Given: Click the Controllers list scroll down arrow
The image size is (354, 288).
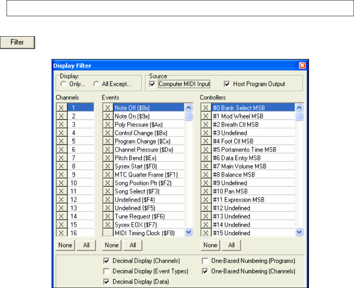Looking at the screenshot, I should [299, 232].
